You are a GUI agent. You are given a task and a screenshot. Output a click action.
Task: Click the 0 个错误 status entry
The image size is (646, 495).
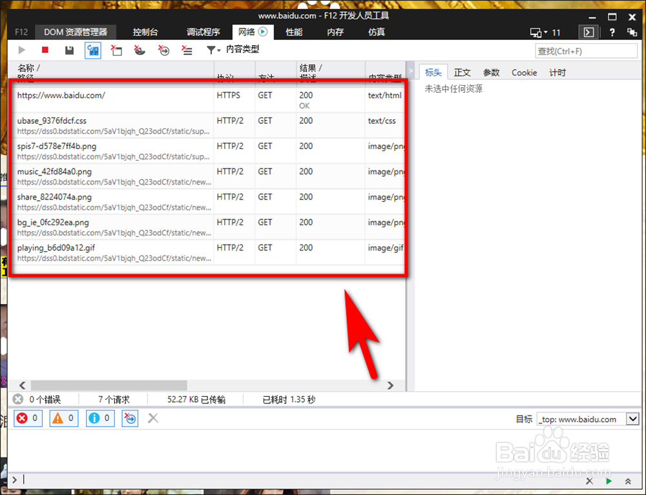tap(37, 399)
